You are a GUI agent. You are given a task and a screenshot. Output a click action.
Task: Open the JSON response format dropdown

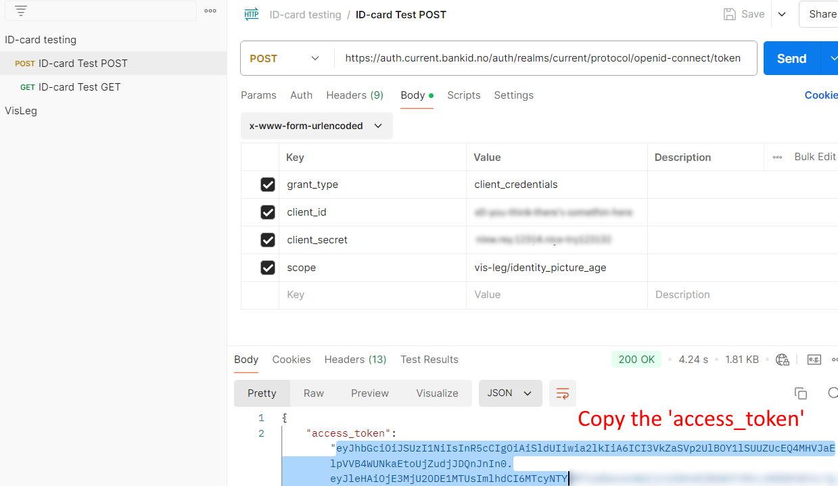click(x=510, y=393)
